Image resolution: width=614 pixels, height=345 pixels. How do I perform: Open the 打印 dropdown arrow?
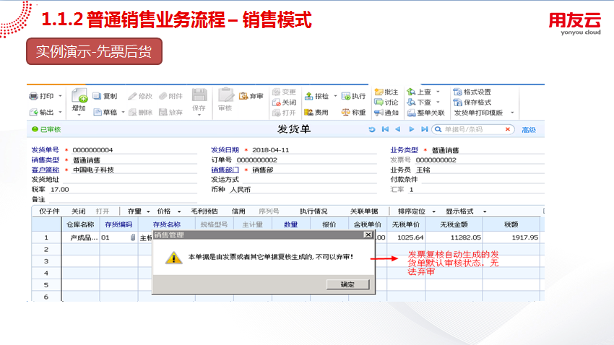point(60,96)
